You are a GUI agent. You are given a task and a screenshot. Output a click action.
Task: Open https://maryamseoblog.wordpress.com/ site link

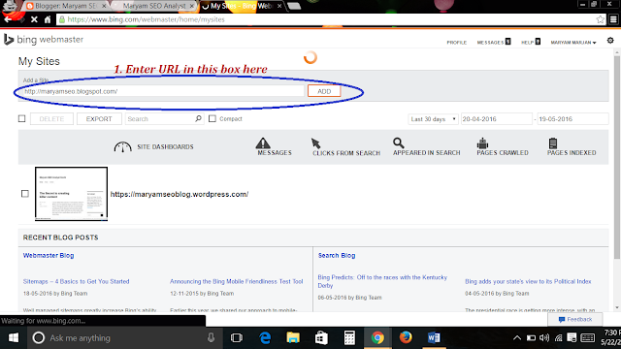coord(180,194)
